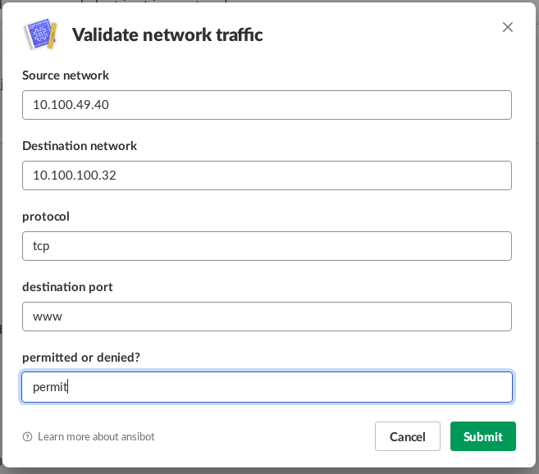Click the Validate network traffic title
The height and width of the screenshot is (474, 539).
[x=167, y=34]
